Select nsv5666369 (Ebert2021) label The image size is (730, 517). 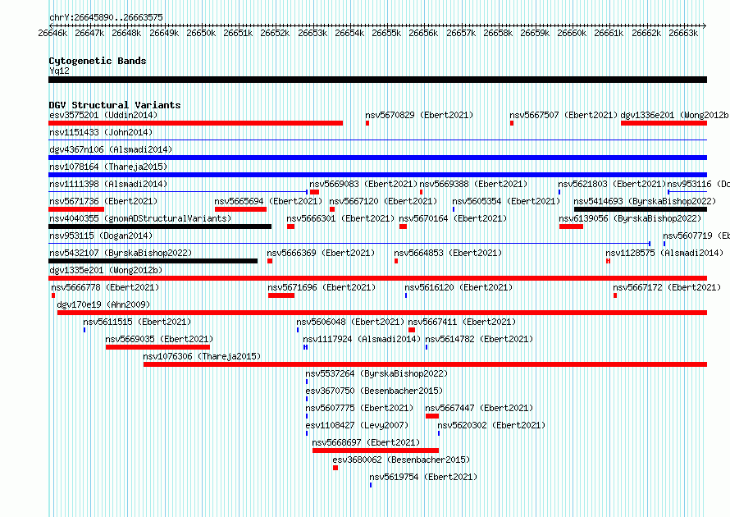[321, 253]
